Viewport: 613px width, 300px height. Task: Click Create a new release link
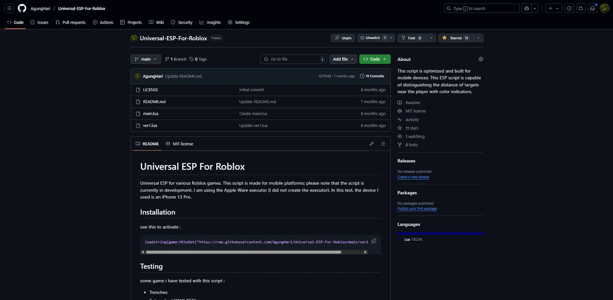coord(413,177)
